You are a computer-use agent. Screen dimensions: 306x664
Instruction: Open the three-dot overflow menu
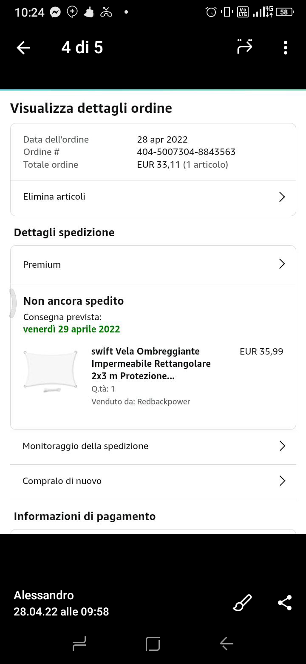(x=285, y=48)
